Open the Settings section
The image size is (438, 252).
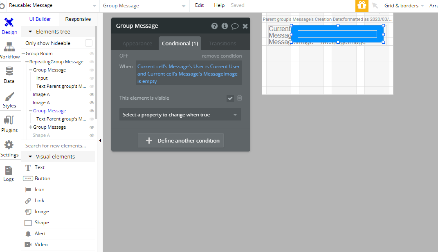click(9, 149)
